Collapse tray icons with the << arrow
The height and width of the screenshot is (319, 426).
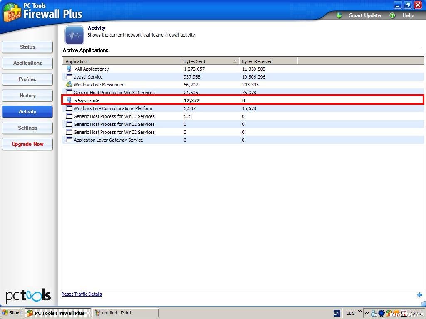click(367, 313)
